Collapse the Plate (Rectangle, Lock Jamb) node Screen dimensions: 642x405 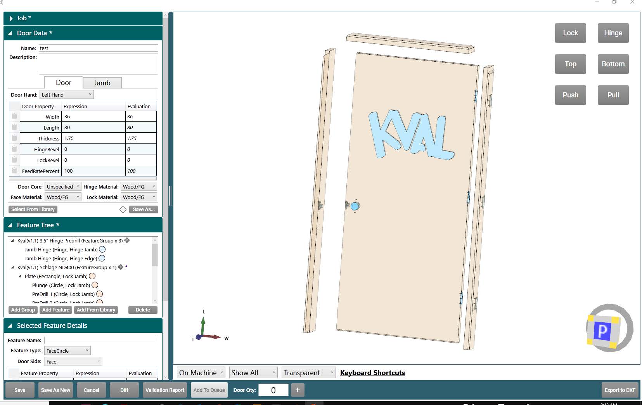click(20, 276)
